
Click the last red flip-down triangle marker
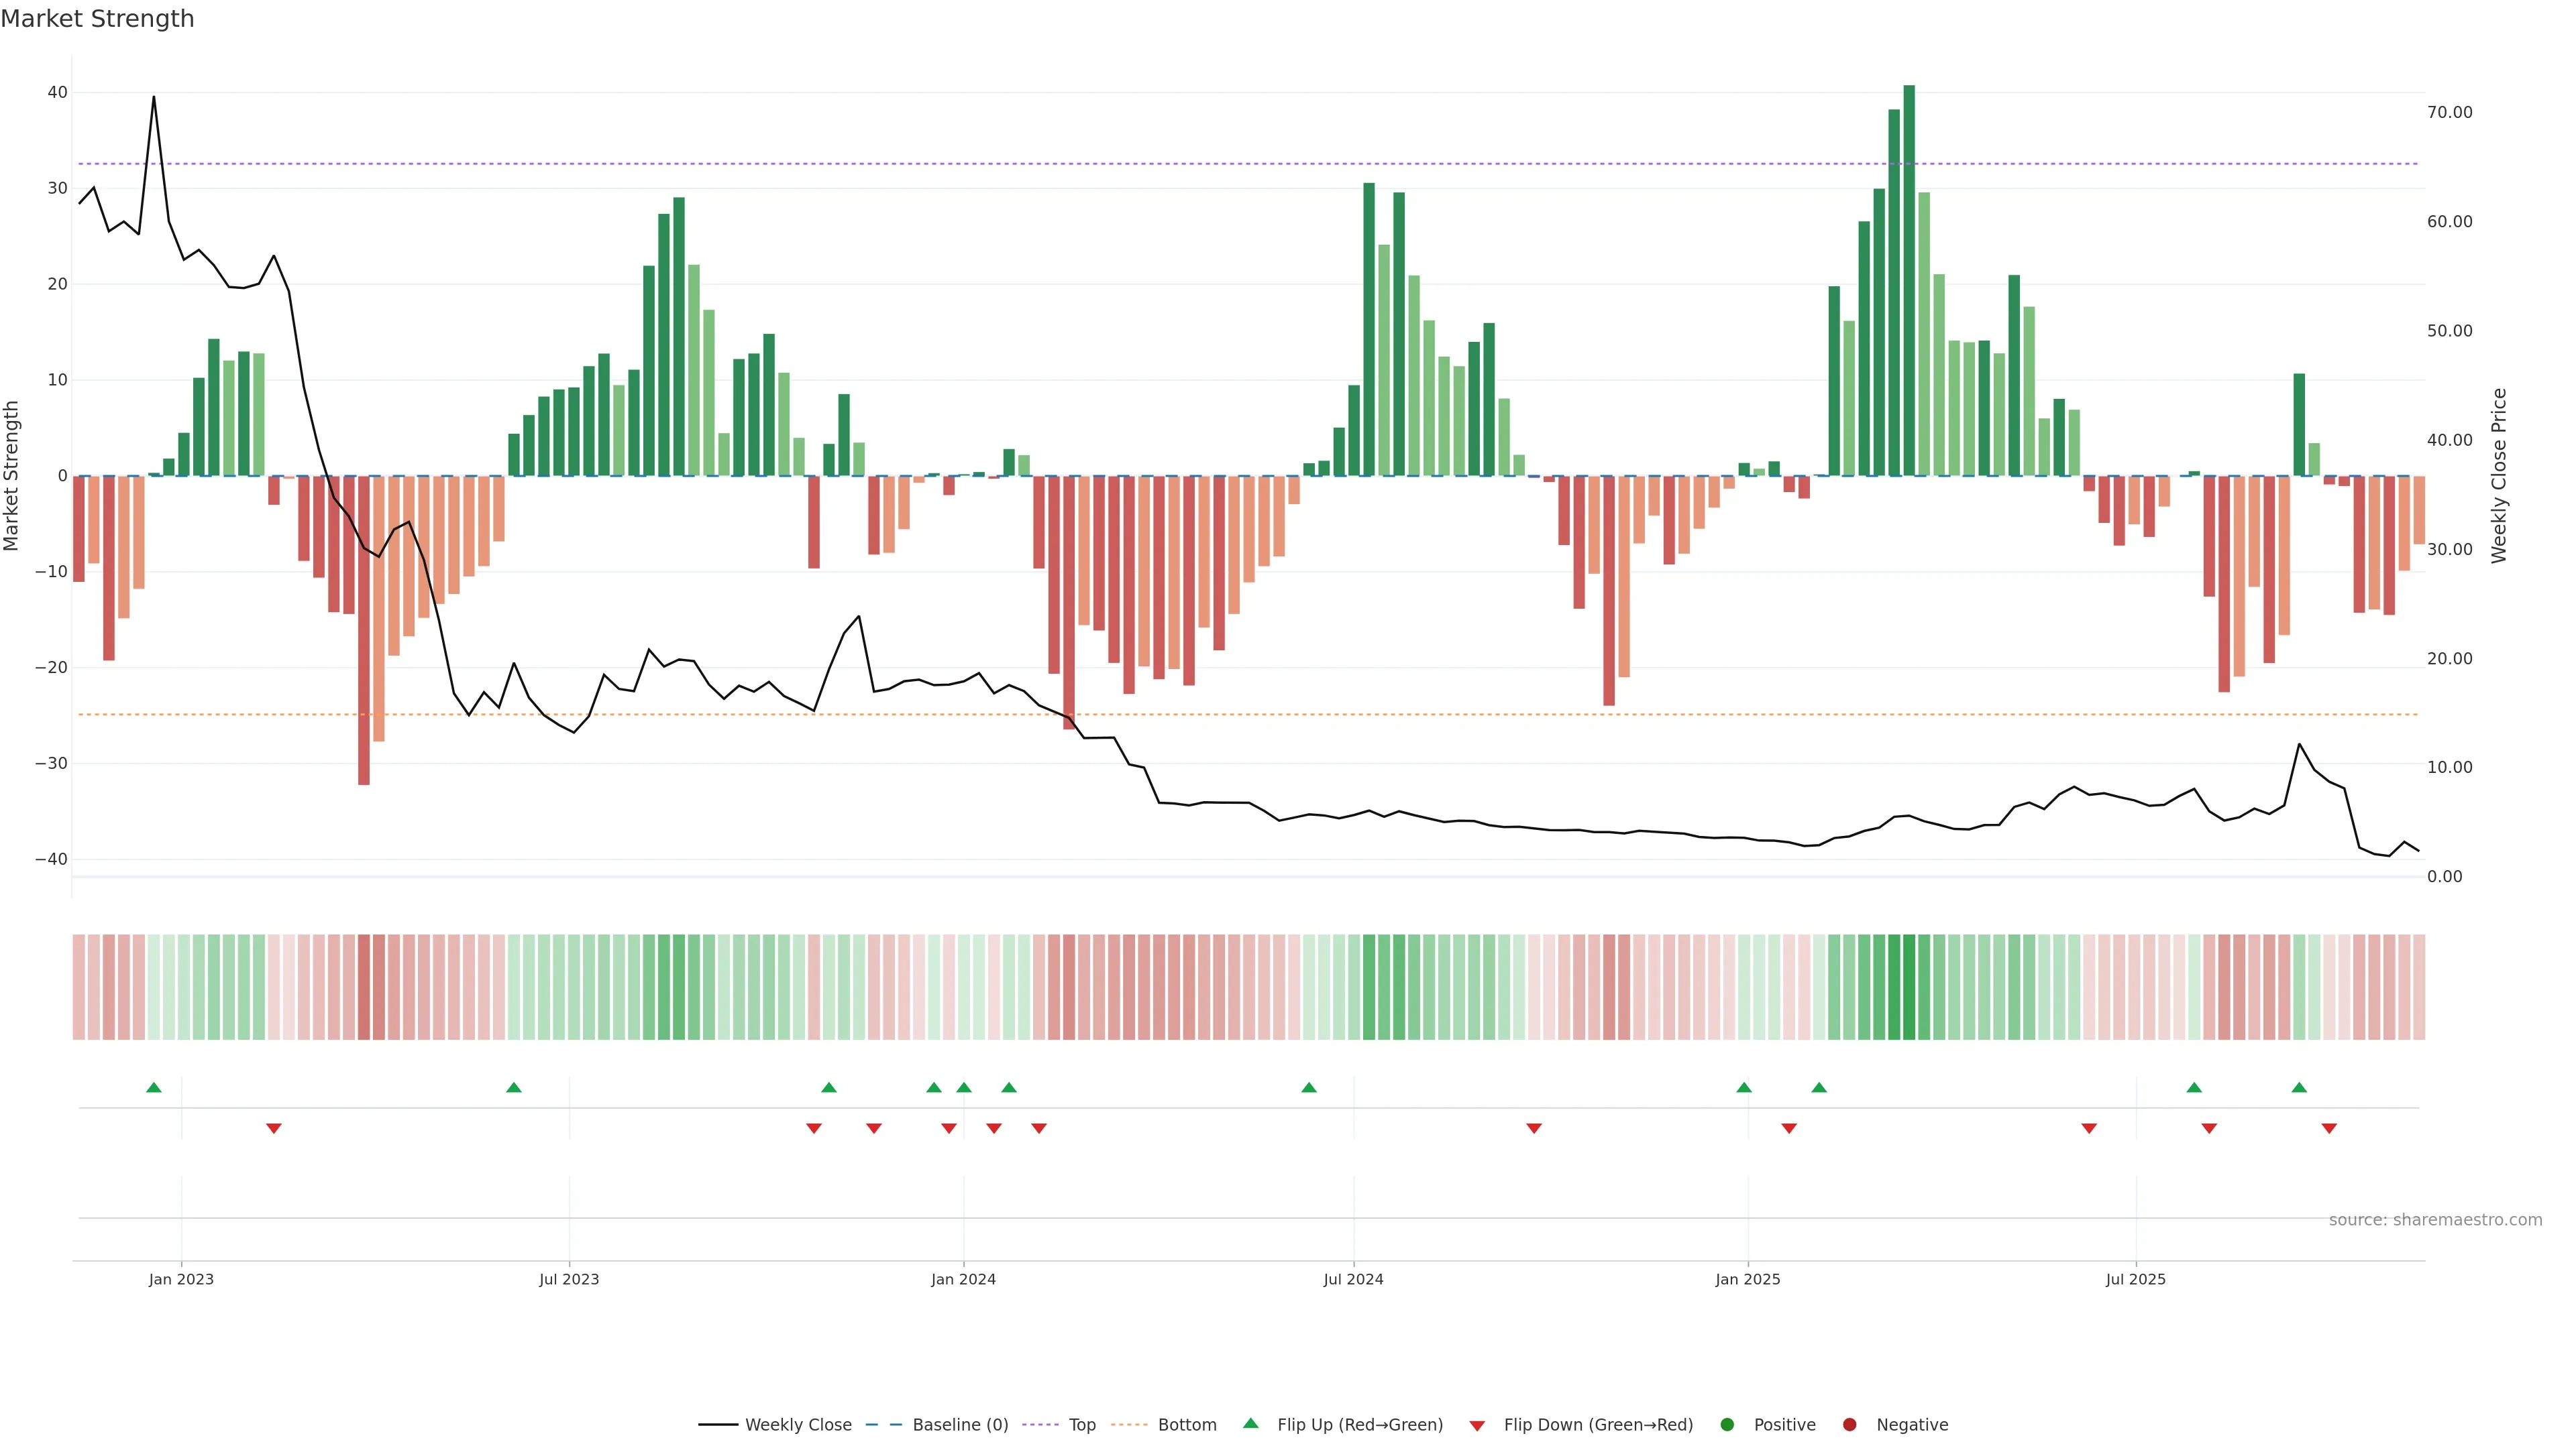[x=2329, y=1128]
